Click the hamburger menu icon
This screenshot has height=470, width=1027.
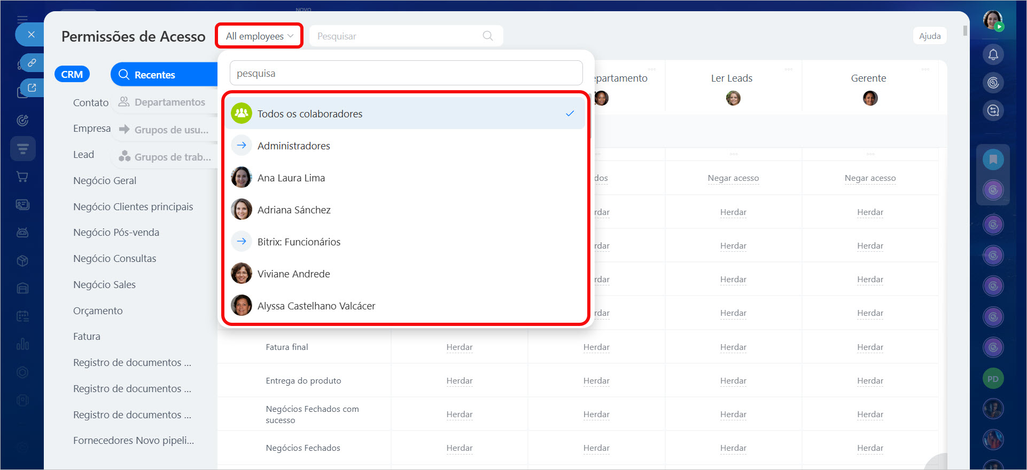(x=22, y=19)
